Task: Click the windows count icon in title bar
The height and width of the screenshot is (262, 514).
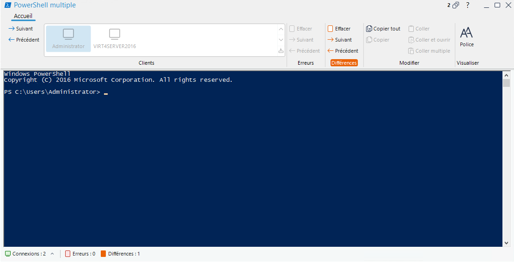Action: tap(453, 5)
